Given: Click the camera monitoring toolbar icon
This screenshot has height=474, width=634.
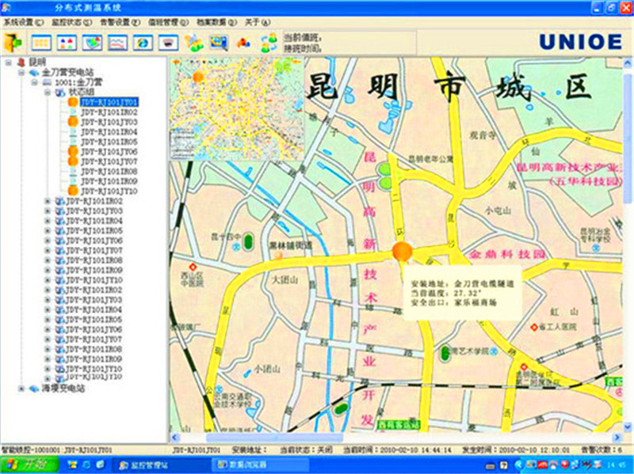Looking at the screenshot, I should click(x=167, y=41).
